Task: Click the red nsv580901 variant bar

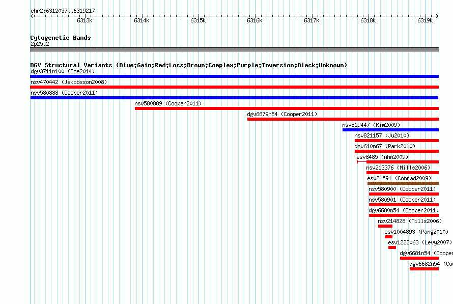Action: coord(404,205)
